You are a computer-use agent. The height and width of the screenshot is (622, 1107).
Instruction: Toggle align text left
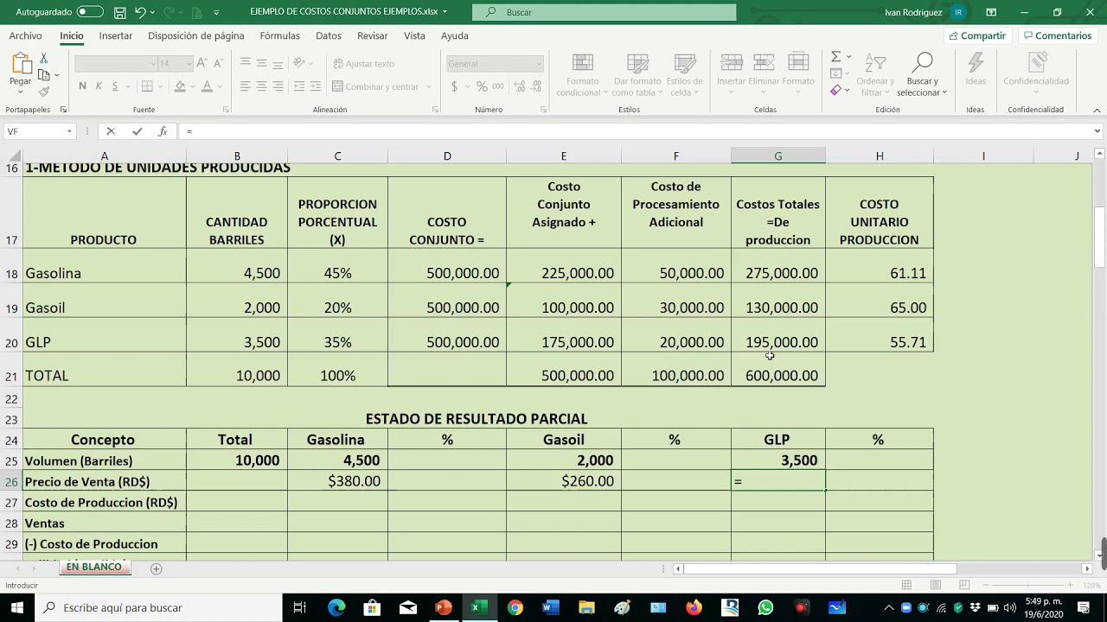click(246, 86)
